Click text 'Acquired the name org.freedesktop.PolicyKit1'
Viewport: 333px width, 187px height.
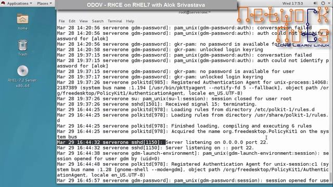pos(234,131)
